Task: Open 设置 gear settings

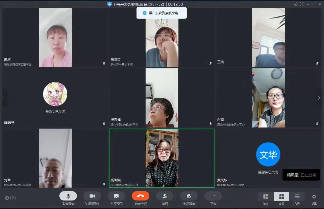Action: [x=314, y=197]
